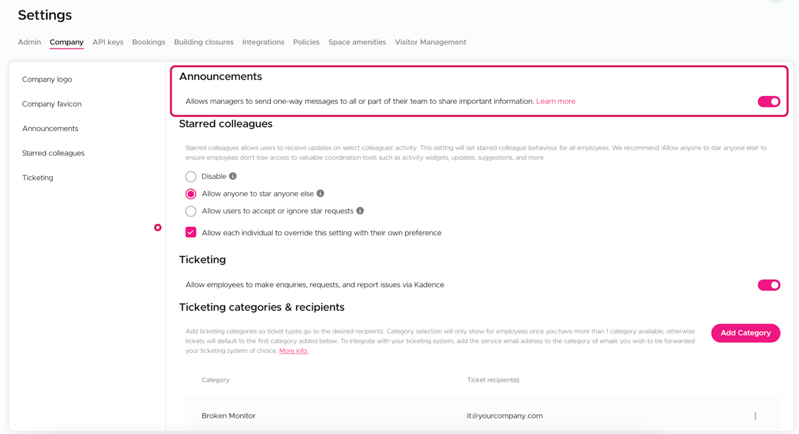This screenshot has width=799, height=434.
Task: Open three-dot menu for Broken Monitor row
Action: click(755, 416)
